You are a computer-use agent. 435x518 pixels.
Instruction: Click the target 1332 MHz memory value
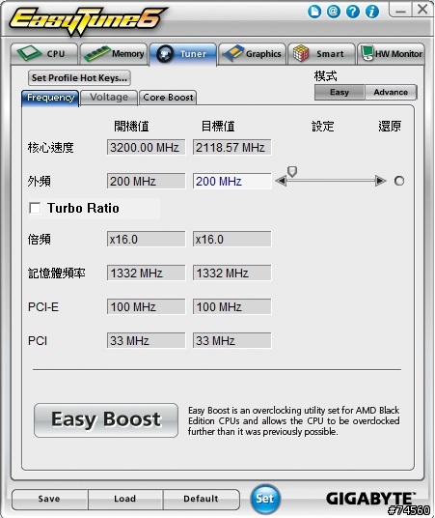point(231,273)
